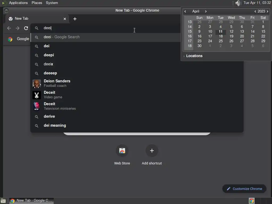The image size is (272, 204).
Task: Click the panel clock Tue Apr 11, 03:32
Action: pos(257,3)
